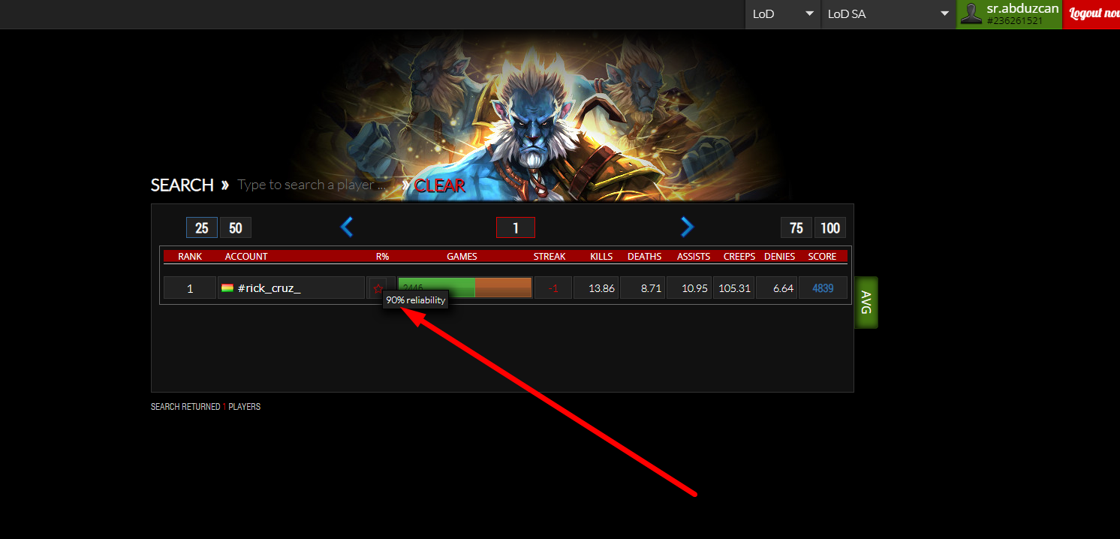Select the denies value 6.64

tap(777, 288)
